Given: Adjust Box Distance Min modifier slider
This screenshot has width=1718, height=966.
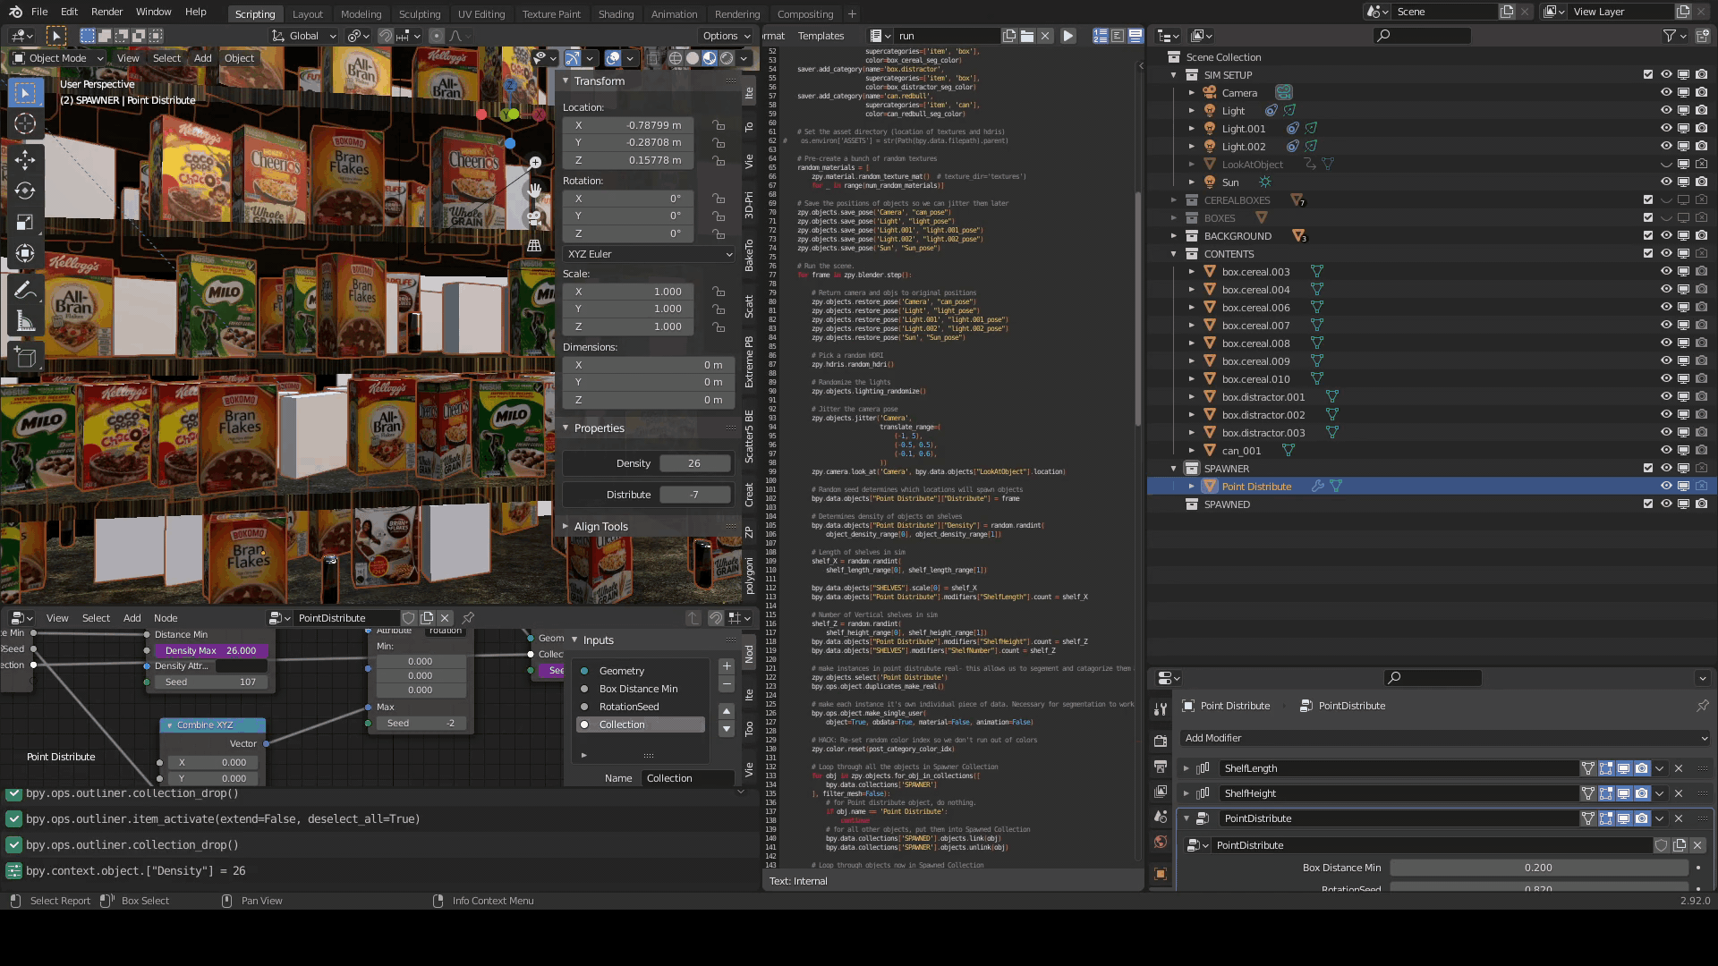Looking at the screenshot, I should point(1538,868).
